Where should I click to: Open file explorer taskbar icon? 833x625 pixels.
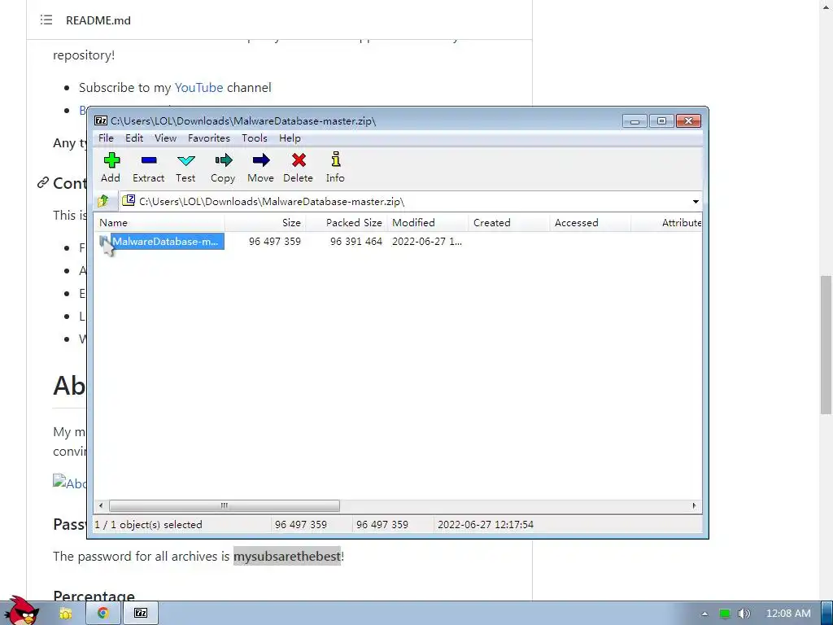[65, 614]
